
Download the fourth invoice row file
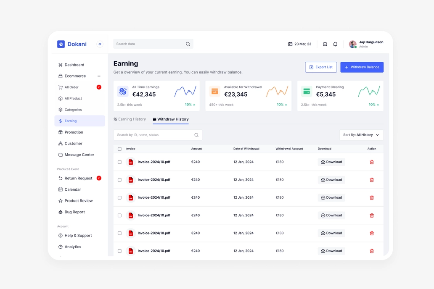pyautogui.click(x=331, y=215)
